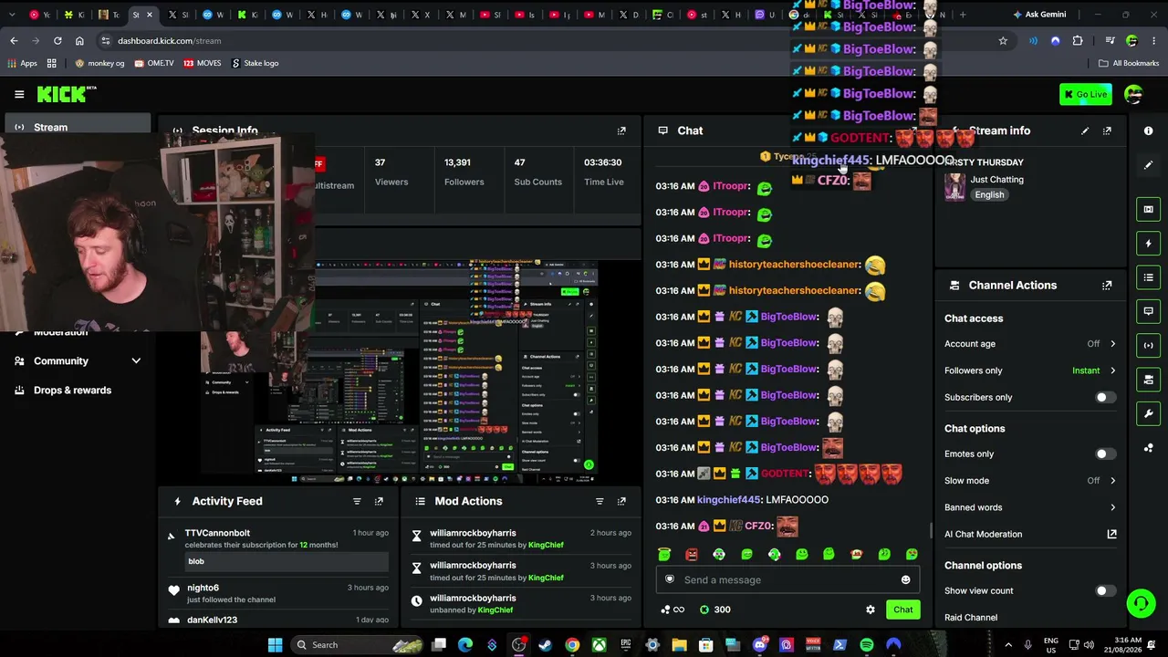Open Spotify from the taskbar
Screen dimensions: 1168x657
pos(867,645)
